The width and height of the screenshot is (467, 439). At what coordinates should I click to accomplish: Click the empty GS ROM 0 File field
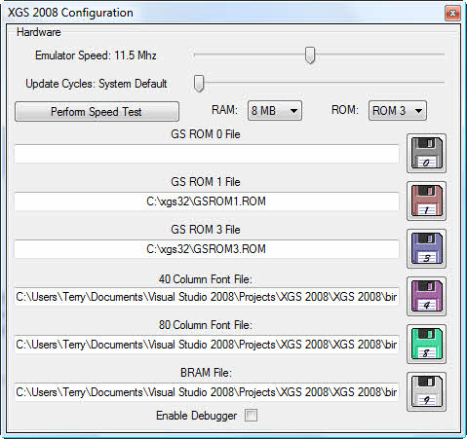207,154
